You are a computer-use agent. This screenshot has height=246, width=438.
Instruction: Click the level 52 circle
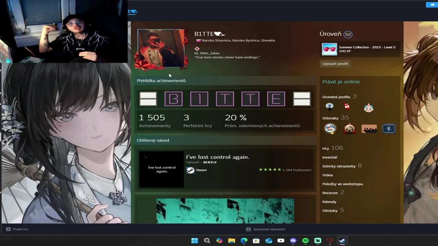point(348,34)
